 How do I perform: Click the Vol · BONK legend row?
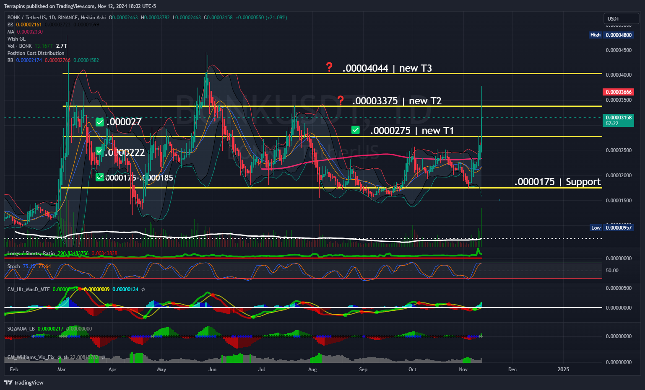[x=37, y=46]
